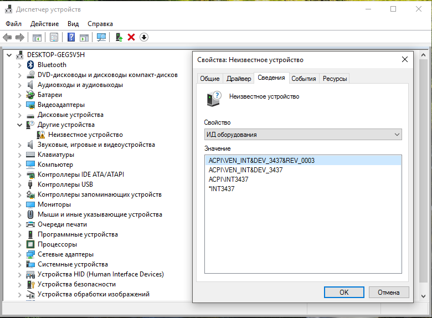Expand Звуковые, игровые и видеоустройства
The height and width of the screenshot is (318, 432).
[19, 145]
